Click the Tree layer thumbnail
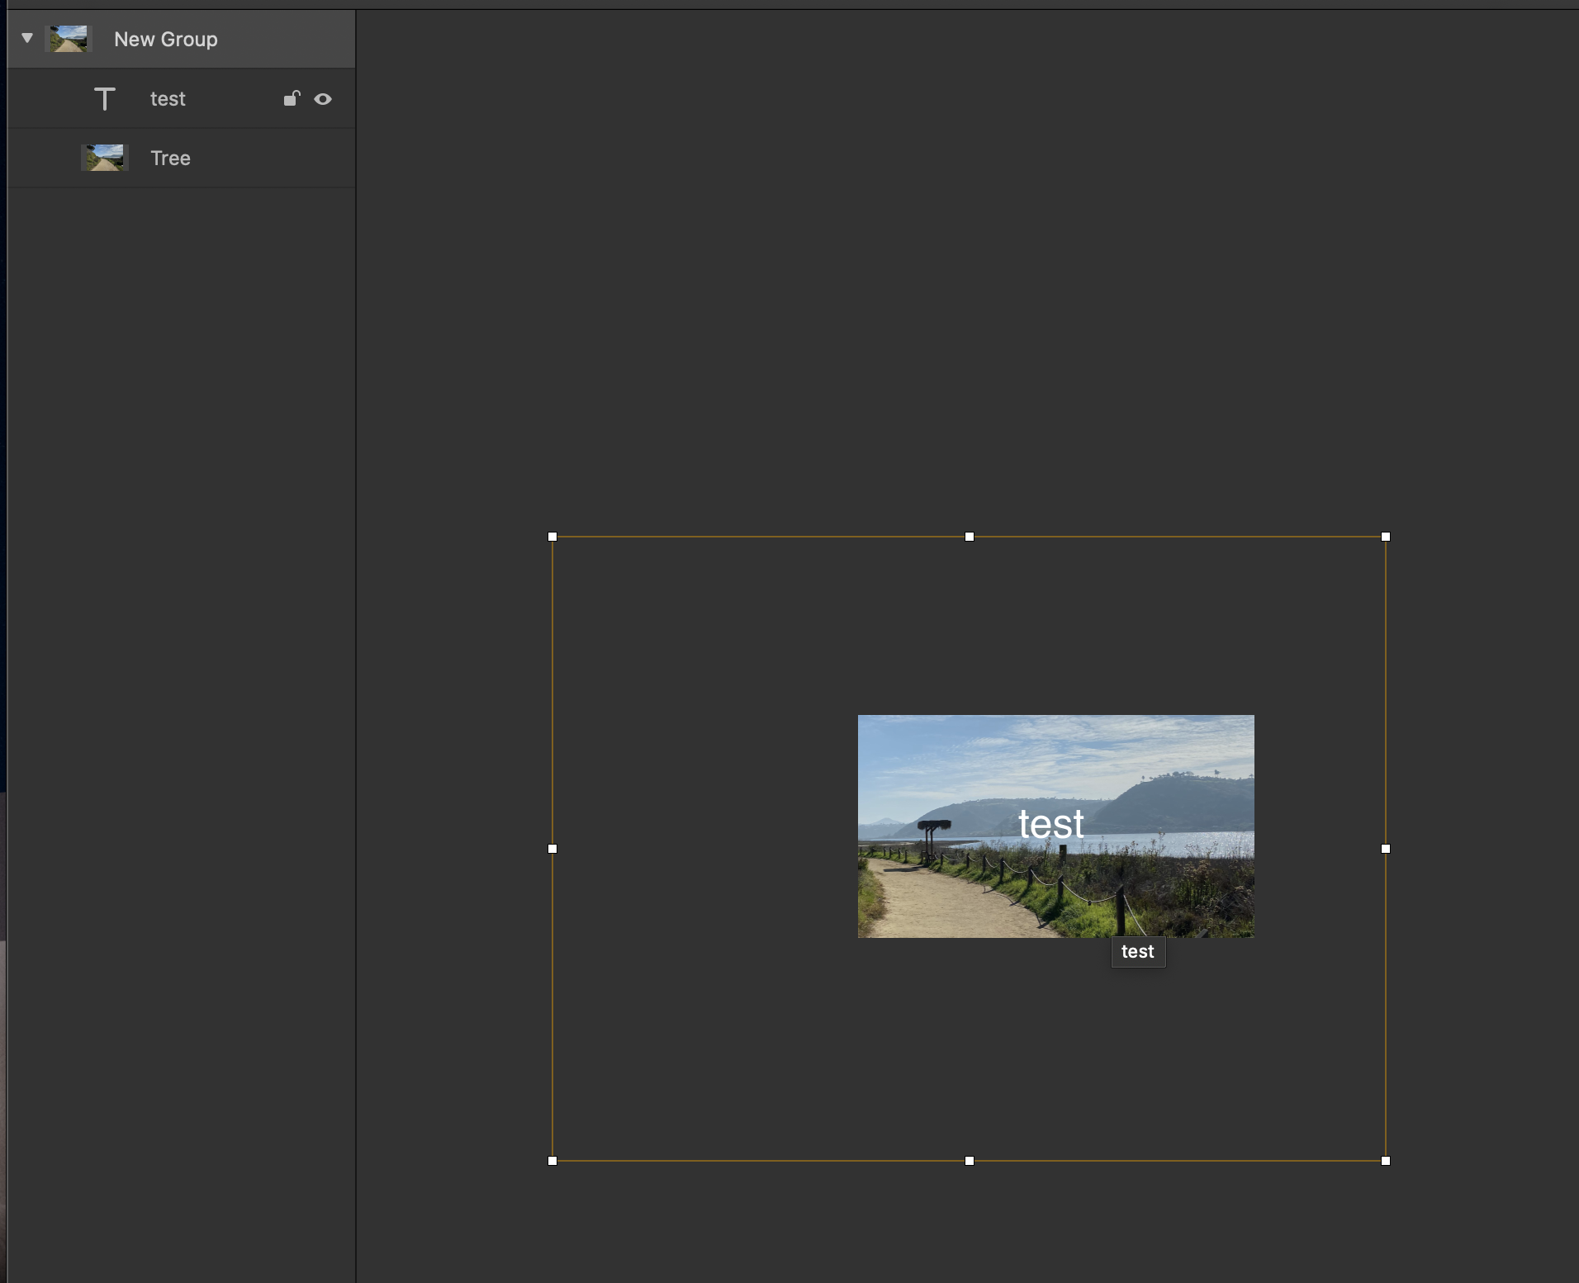The width and height of the screenshot is (1579, 1283). 105,158
